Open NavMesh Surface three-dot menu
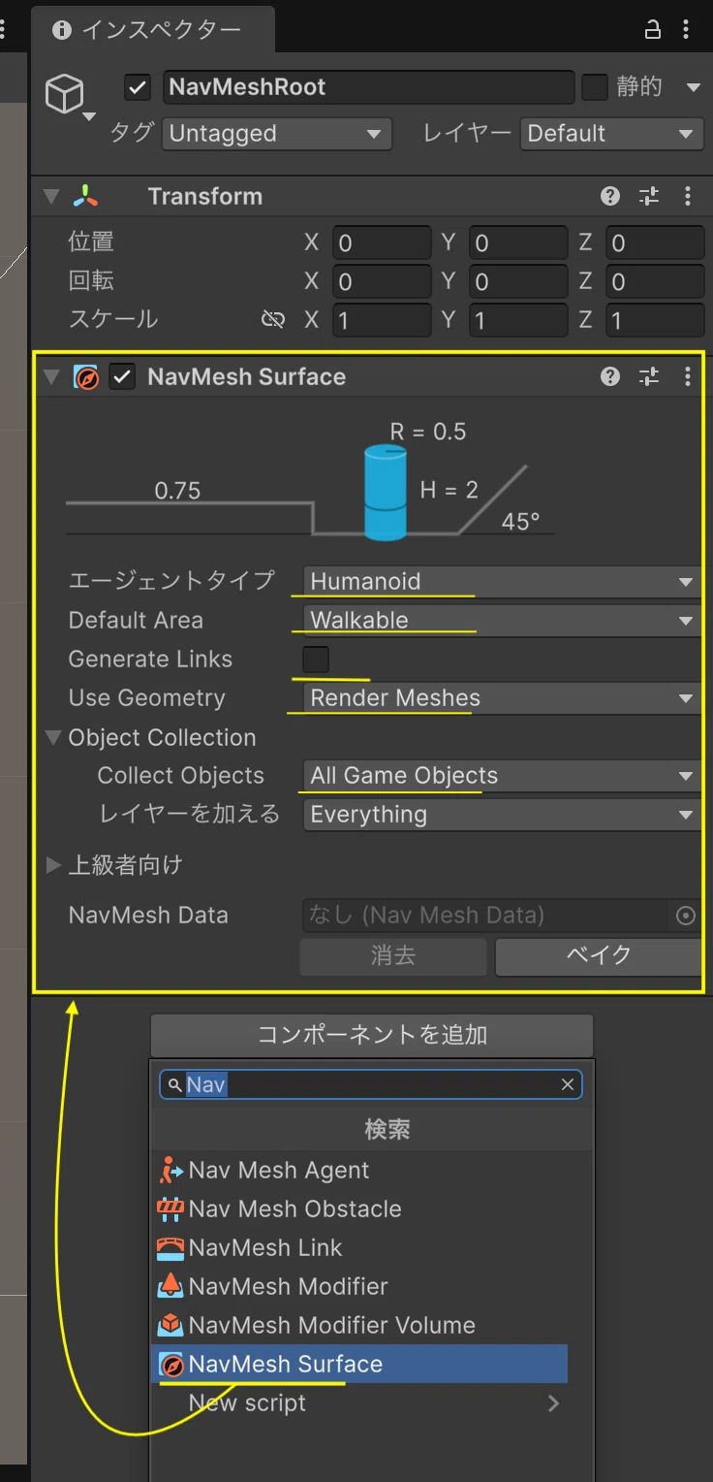This screenshot has width=713, height=1482. point(688,376)
